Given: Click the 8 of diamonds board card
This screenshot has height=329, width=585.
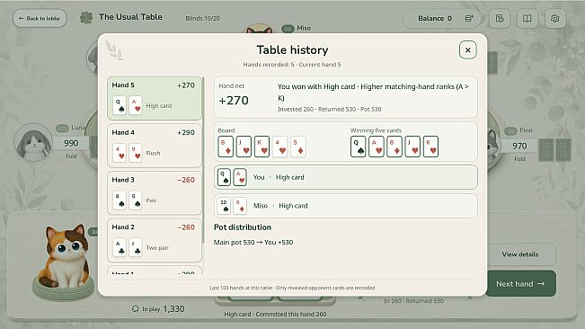Looking at the screenshot, I should pyautogui.click(x=226, y=147).
